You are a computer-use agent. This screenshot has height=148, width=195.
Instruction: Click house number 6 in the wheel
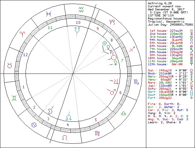(x=120, y=93)
